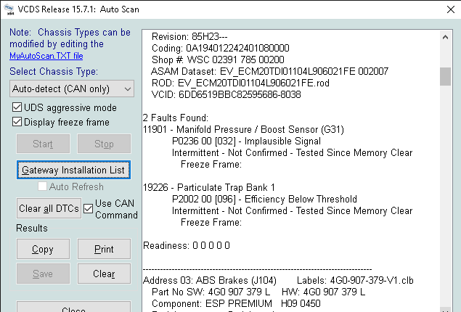
Task: Click the Close button at bottom
Action: tap(73, 307)
